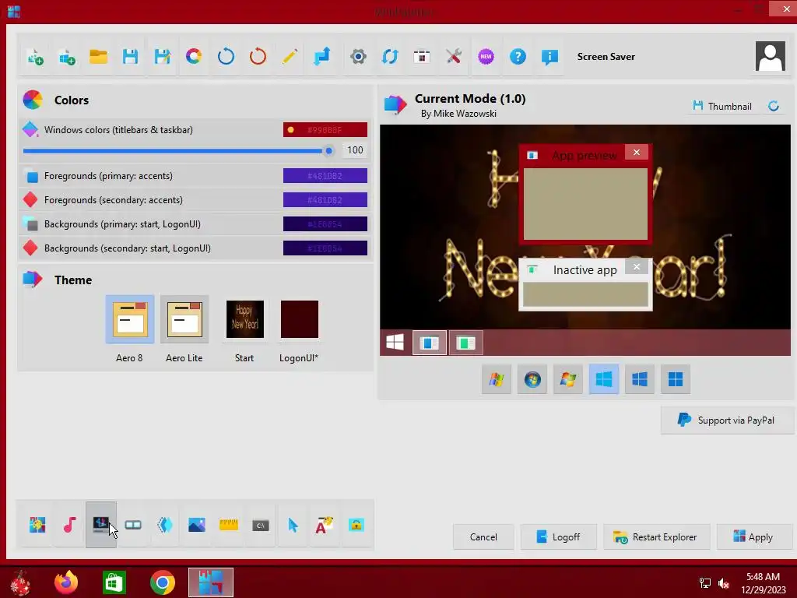Click the Foregrounds secondary accents color swatch
This screenshot has width=797, height=598.
tap(325, 200)
